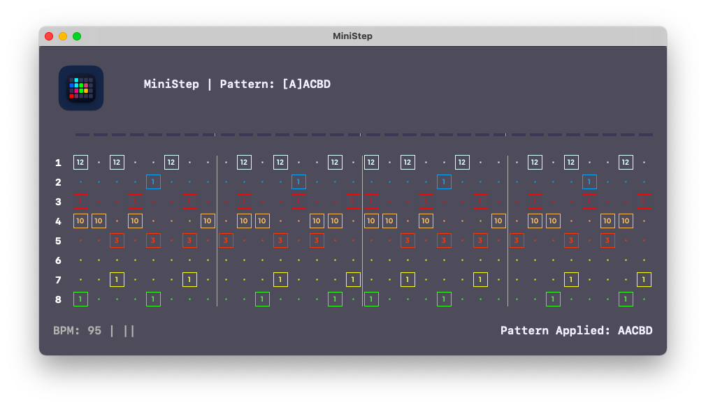Click the MiniStep window title bar text

[x=353, y=36]
